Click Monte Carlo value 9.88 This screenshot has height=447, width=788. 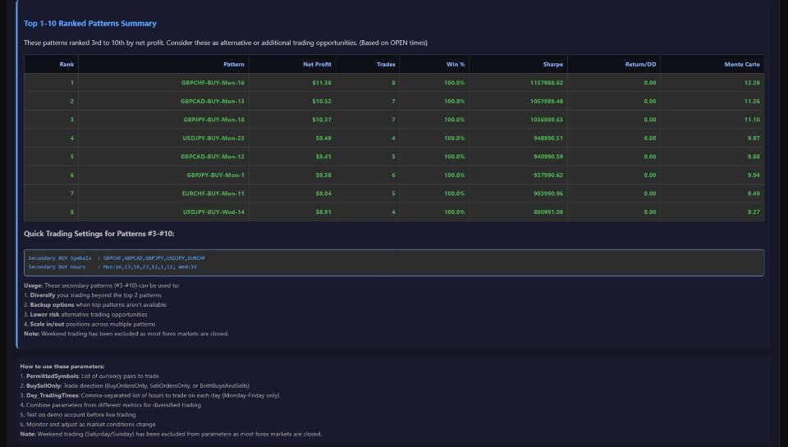point(754,157)
